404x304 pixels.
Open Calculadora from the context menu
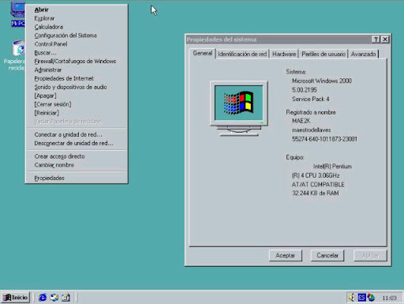click(77, 27)
